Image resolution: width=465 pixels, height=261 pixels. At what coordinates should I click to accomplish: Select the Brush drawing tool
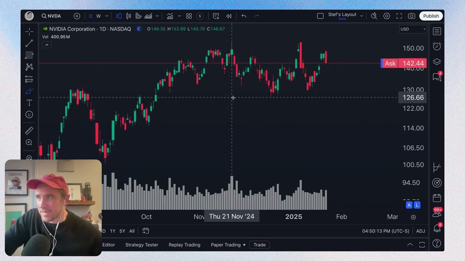(29, 91)
